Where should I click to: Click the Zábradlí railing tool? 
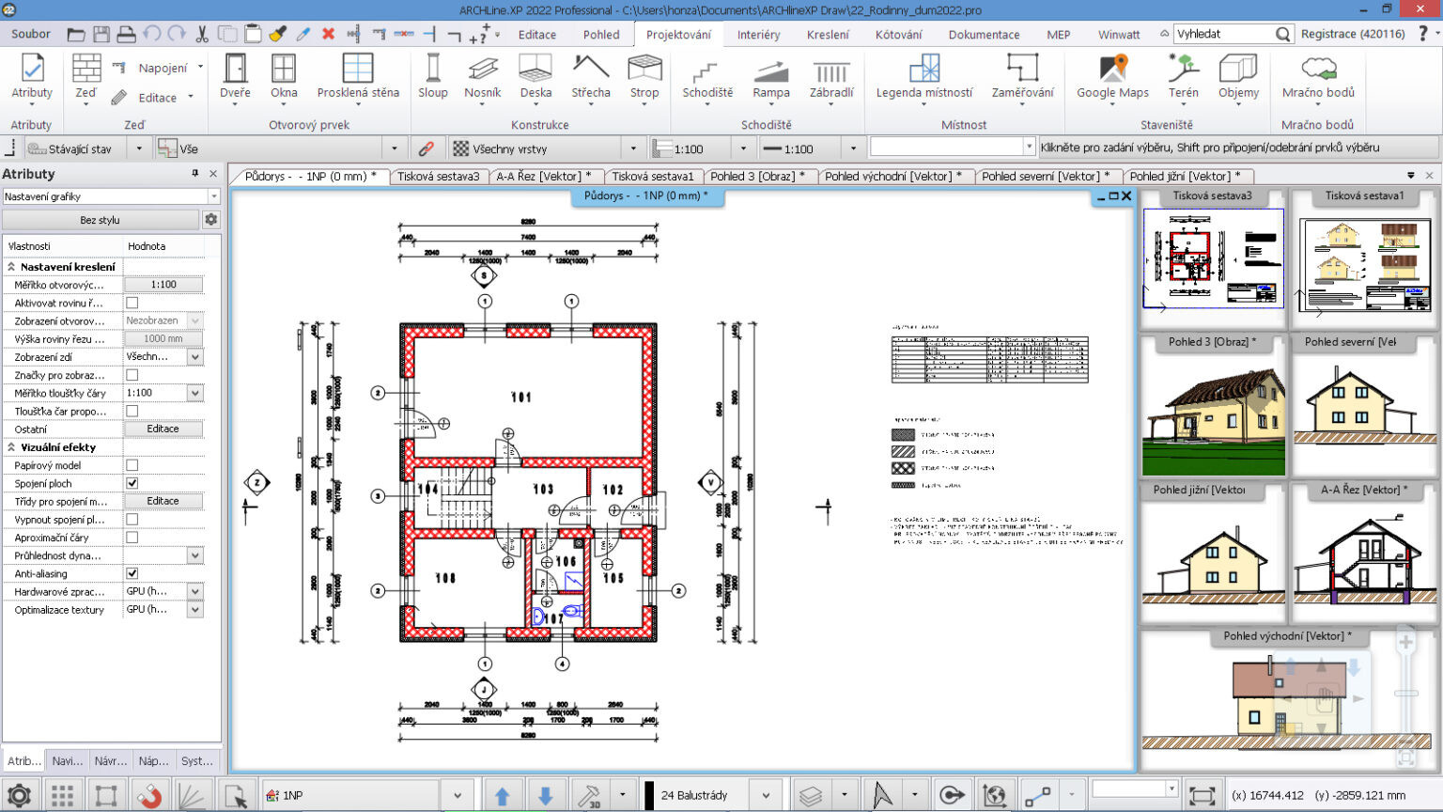[830, 75]
